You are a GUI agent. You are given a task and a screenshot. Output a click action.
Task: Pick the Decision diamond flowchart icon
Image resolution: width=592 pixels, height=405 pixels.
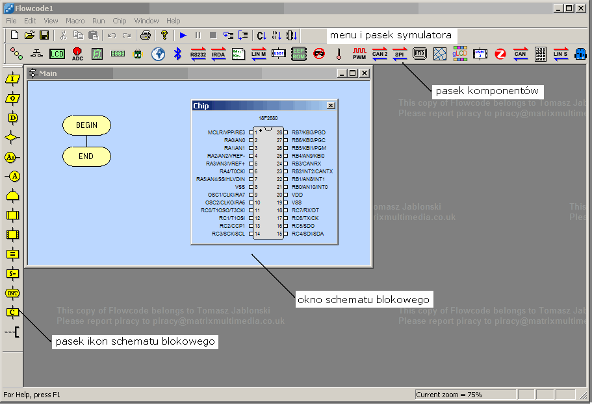(12, 138)
